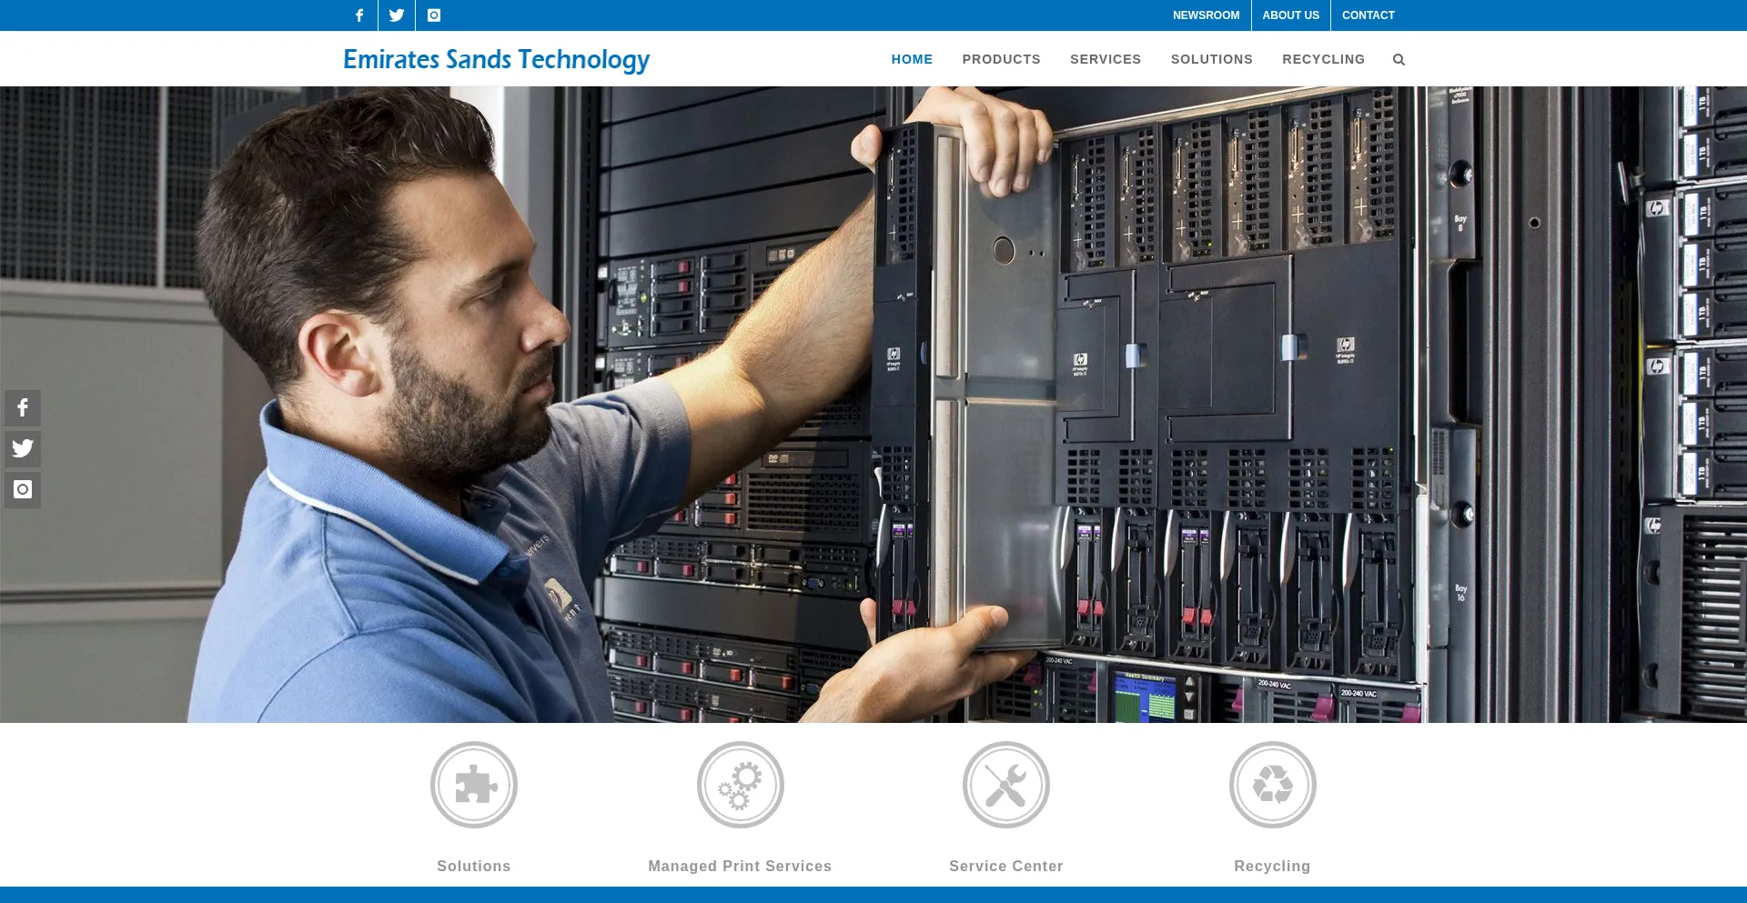The height and width of the screenshot is (903, 1747).
Task: Click the Emirates Sands Technology logo
Action: pyautogui.click(x=496, y=59)
